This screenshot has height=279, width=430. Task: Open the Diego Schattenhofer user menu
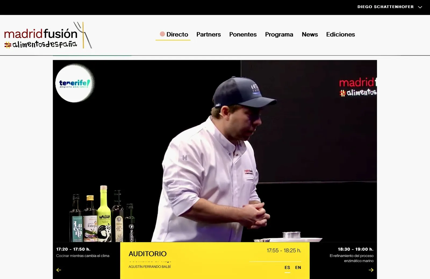coord(385,7)
